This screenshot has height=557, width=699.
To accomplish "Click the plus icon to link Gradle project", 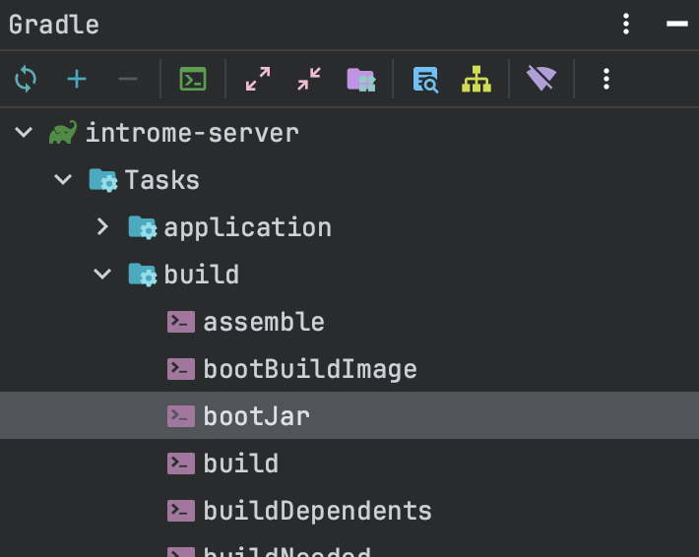I will [77, 80].
